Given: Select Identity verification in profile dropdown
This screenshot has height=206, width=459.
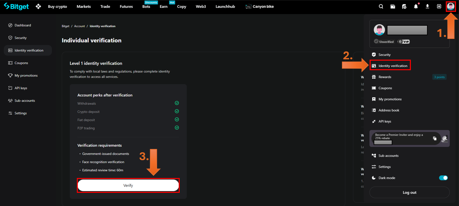Looking at the screenshot, I should 392,66.
